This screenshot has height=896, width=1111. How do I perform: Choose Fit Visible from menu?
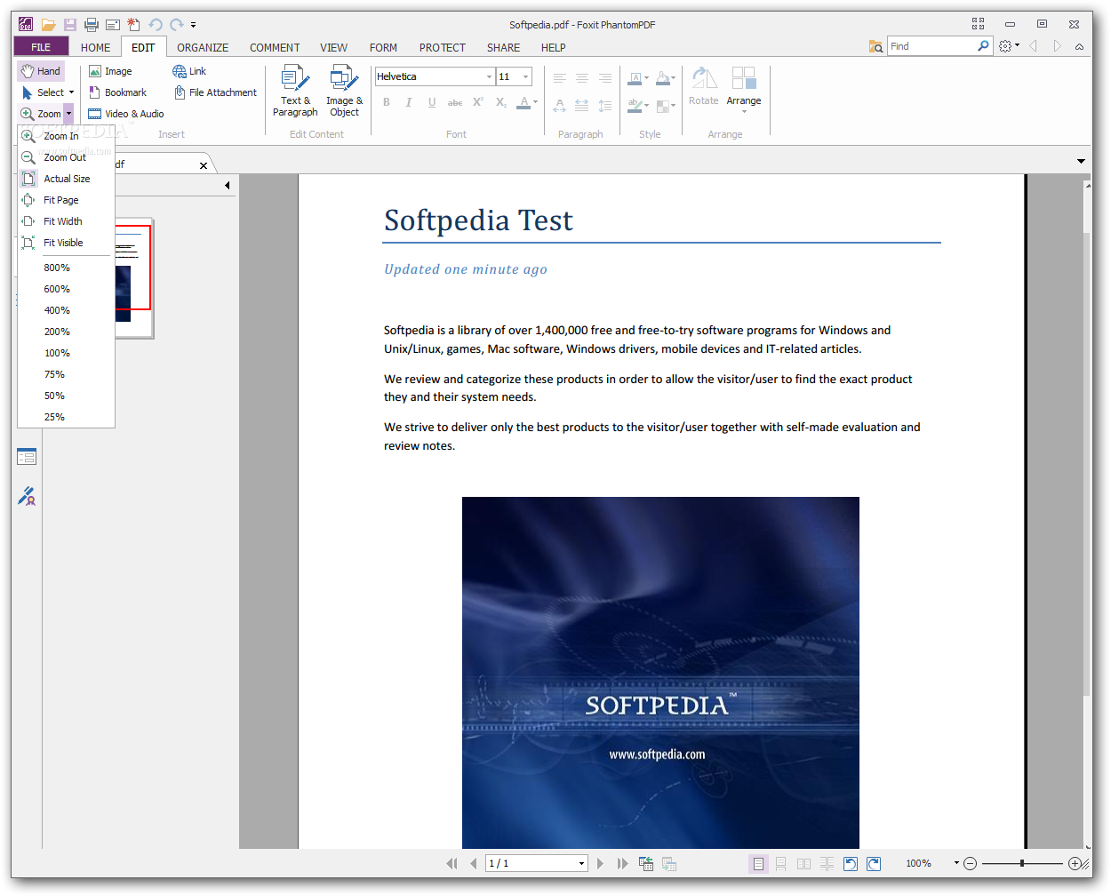click(x=66, y=243)
